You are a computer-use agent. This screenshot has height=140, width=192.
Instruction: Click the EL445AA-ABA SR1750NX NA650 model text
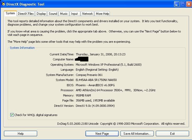[x=96, y=80]
